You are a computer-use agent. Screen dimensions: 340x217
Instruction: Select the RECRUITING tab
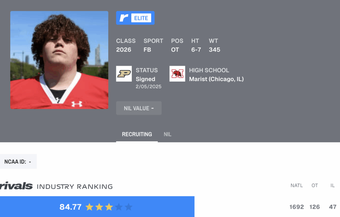(x=137, y=134)
